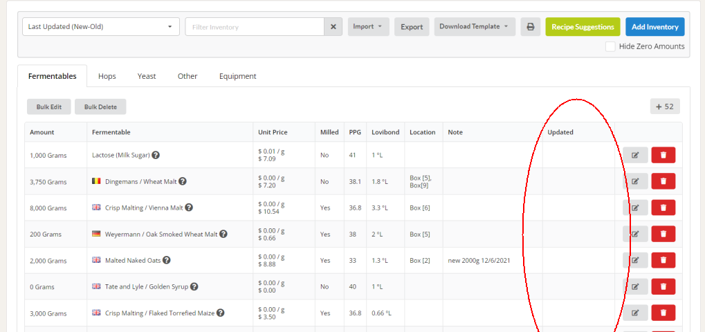
Task: Select the PPG column header
Action: pyautogui.click(x=355, y=133)
